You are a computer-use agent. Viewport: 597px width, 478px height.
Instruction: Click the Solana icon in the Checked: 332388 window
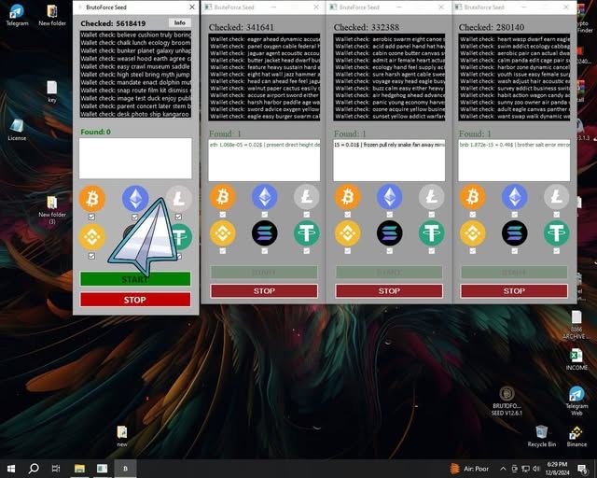coord(389,232)
